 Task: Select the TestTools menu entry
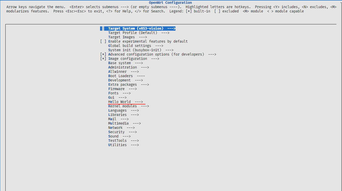(117, 141)
